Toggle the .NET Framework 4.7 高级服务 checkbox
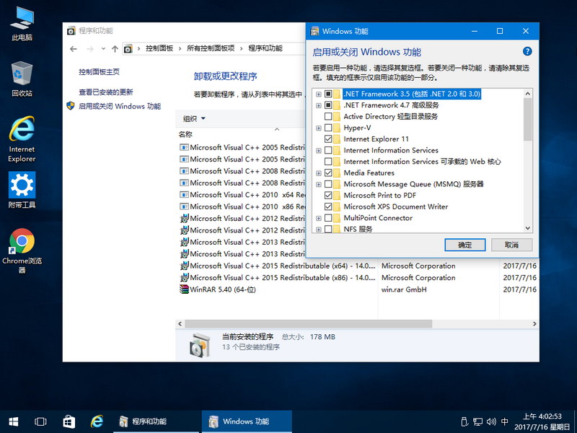 pos(328,105)
